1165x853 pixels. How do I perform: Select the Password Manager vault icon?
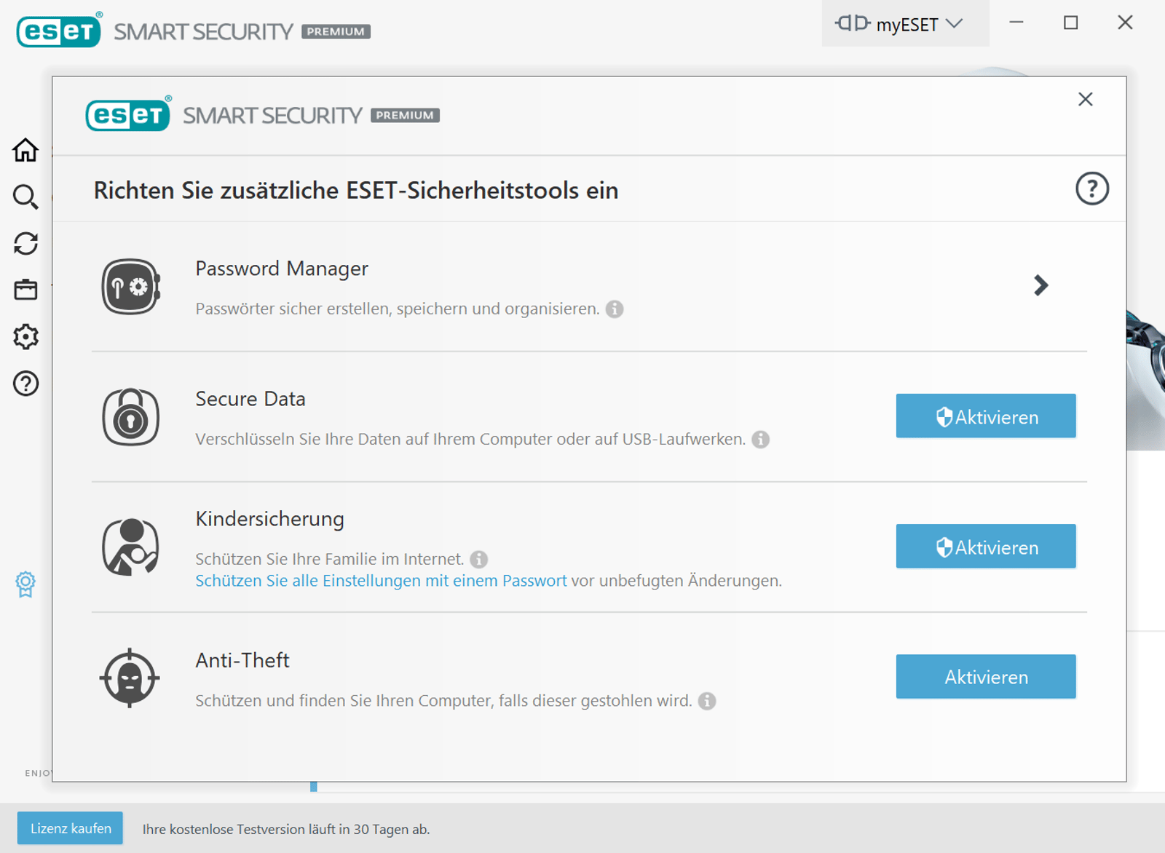pos(130,287)
